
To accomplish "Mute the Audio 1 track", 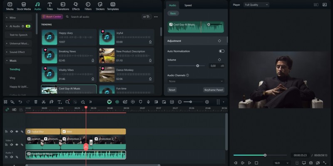I will (12, 156).
